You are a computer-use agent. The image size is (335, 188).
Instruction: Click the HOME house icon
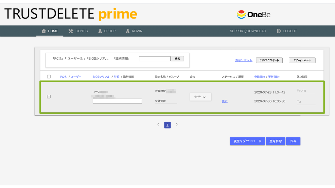[44, 31]
